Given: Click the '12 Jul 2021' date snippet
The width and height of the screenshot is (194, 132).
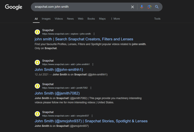Looking at the screenshot, I should pyautogui.click(x=42, y=75).
